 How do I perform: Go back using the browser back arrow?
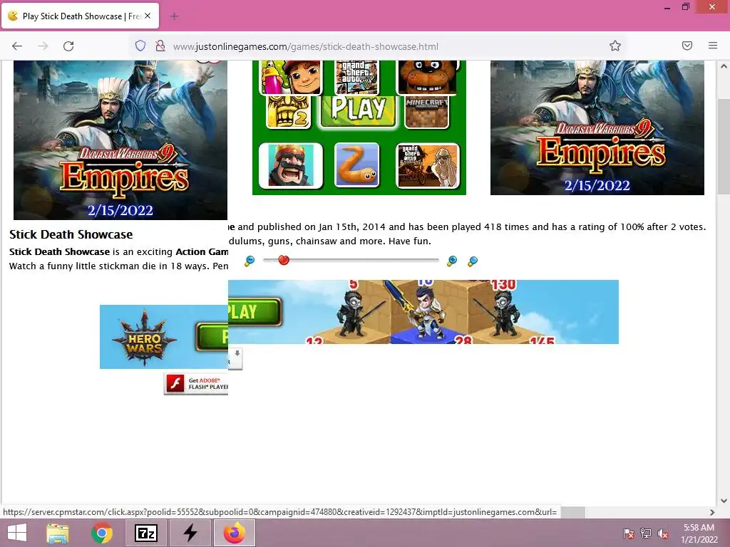coord(17,46)
